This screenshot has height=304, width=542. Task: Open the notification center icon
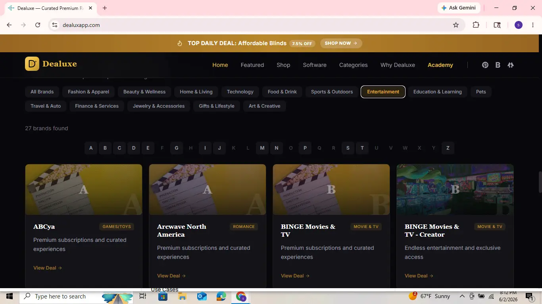(529, 296)
